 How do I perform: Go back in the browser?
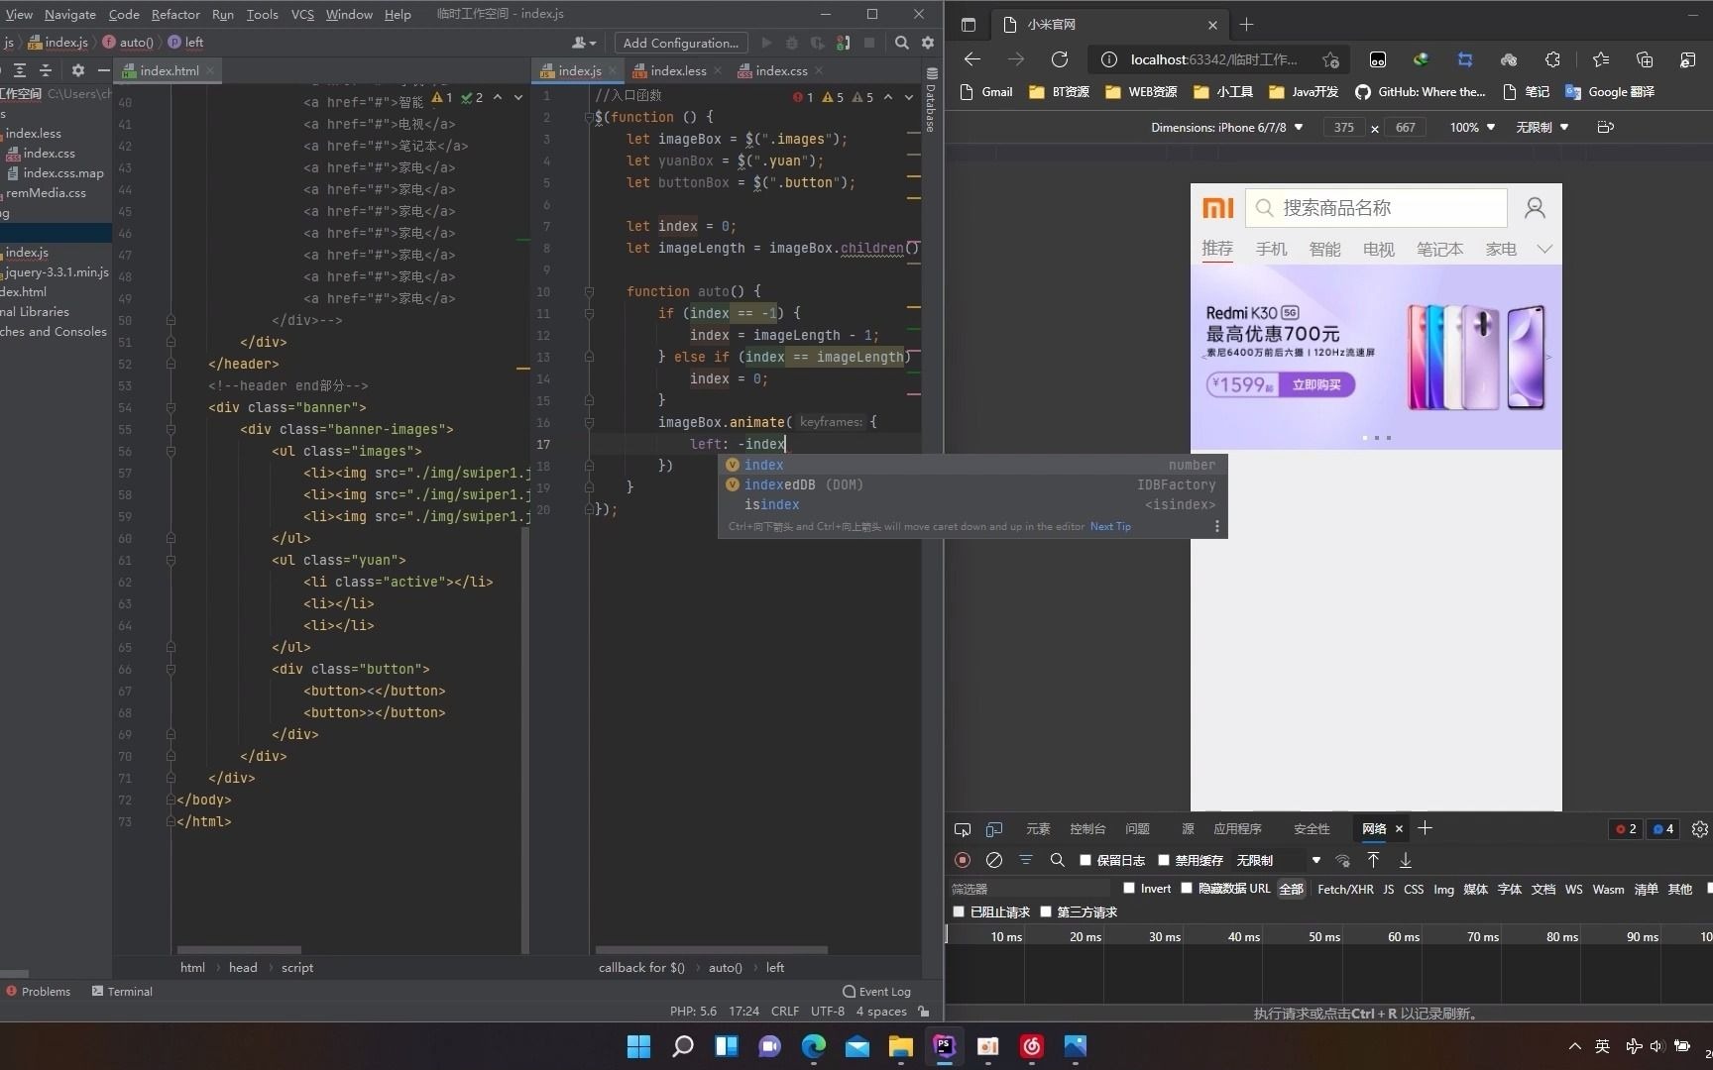pos(972,59)
